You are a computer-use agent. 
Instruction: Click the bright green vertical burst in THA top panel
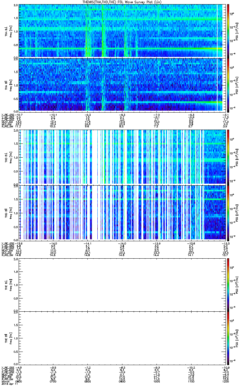pyautogui.click(x=87, y=31)
